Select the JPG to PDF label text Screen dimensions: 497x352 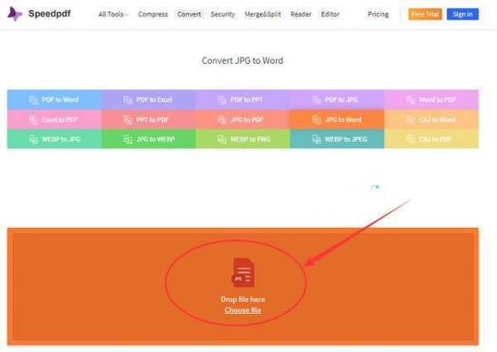pyautogui.click(x=247, y=120)
